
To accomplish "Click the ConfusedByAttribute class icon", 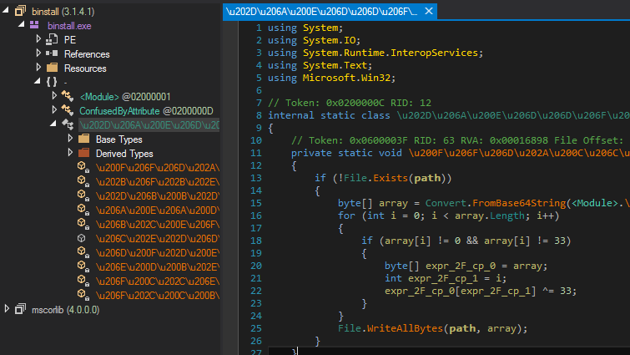I will point(67,109).
